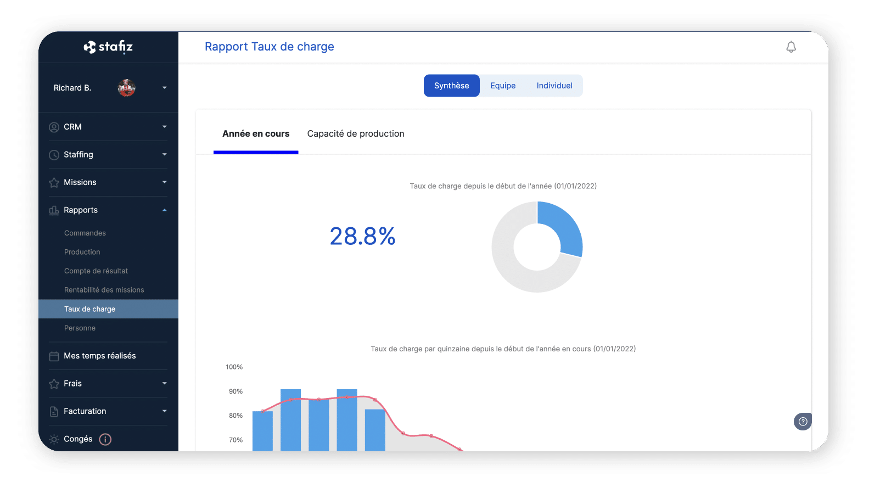Open the Commandes report

pos(85,233)
